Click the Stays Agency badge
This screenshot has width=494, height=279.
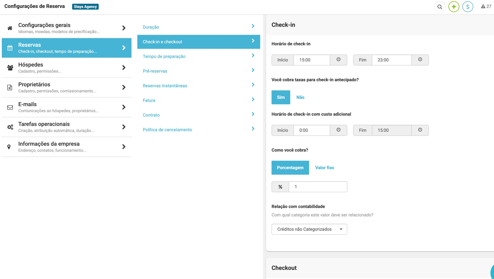(85, 7)
